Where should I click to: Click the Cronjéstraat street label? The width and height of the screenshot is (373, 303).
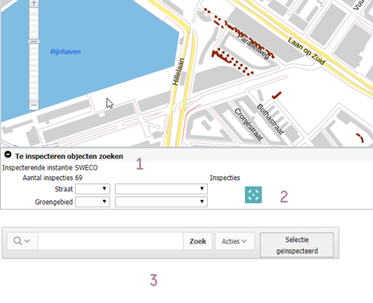click(x=249, y=125)
